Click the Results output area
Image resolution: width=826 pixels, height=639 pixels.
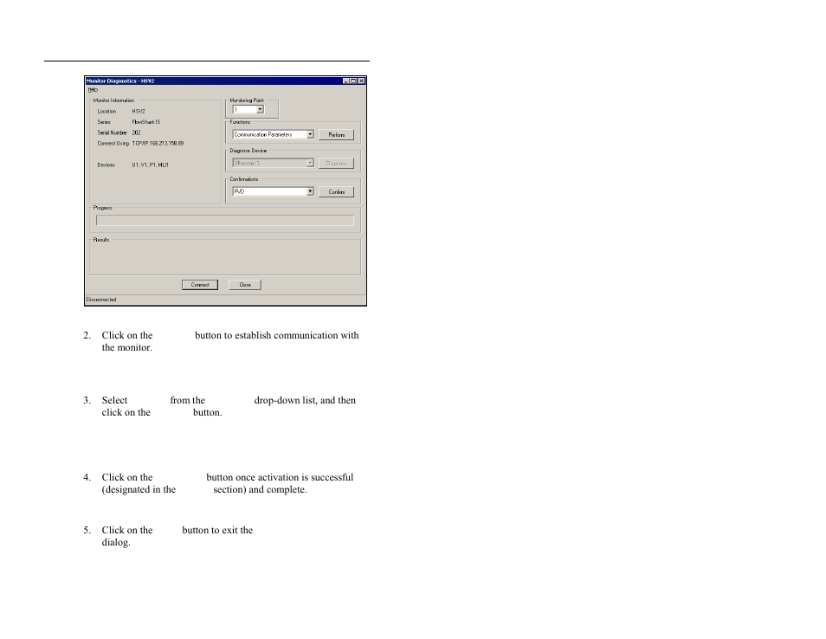225,259
